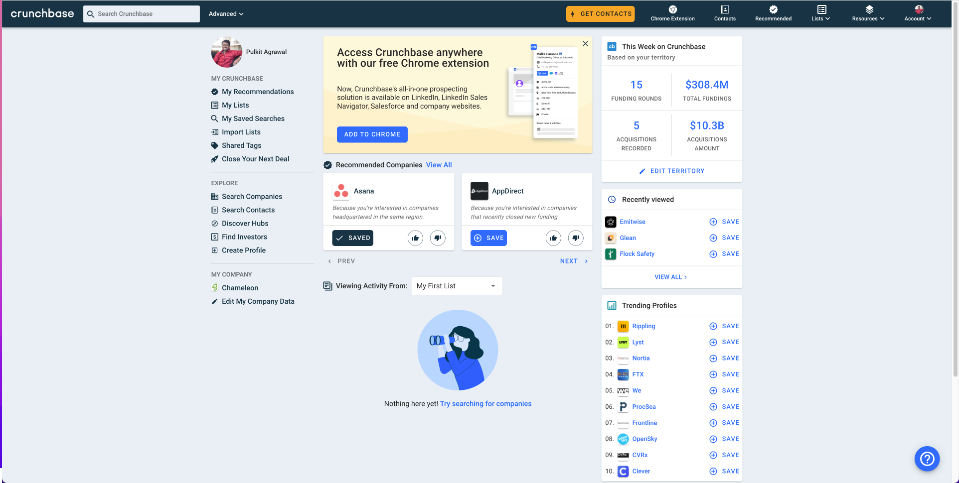Click ADD TO CHROME button
Screen dimensions: 959x483
[x=372, y=134]
